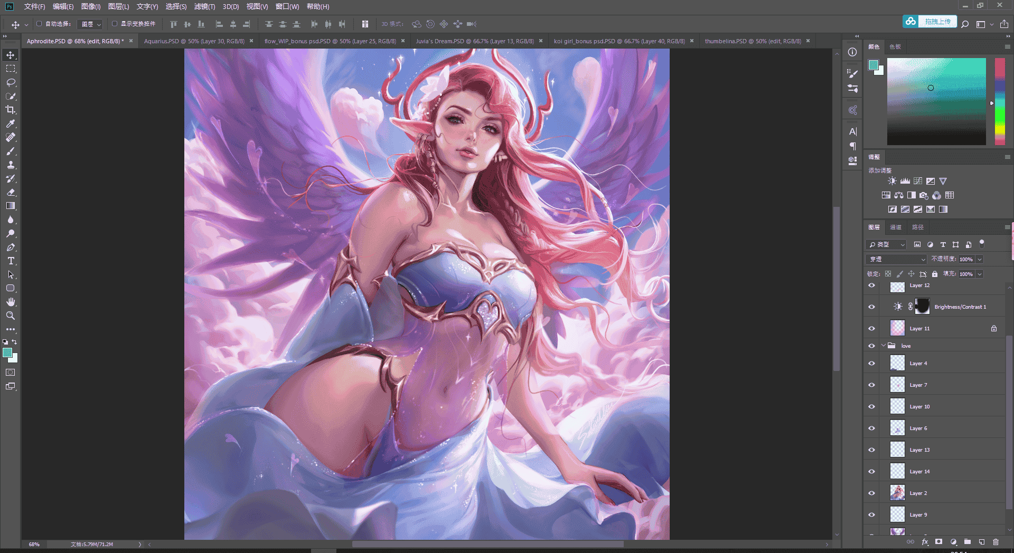
Task: Select the Hand tool
Action: [x=11, y=302]
